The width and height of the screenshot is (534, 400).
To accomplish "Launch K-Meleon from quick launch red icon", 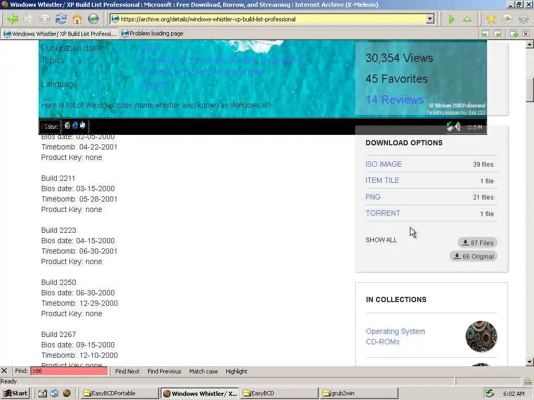I will point(67,393).
